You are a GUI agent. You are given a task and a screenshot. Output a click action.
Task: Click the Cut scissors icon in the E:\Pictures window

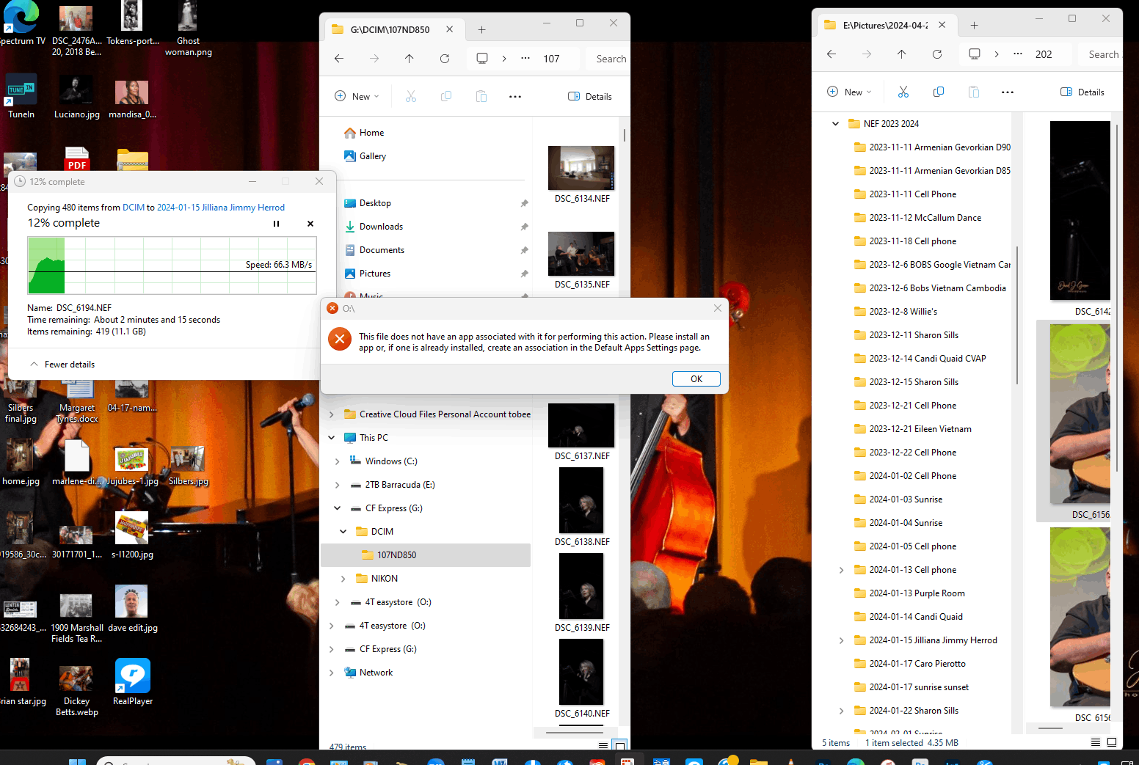coord(903,92)
